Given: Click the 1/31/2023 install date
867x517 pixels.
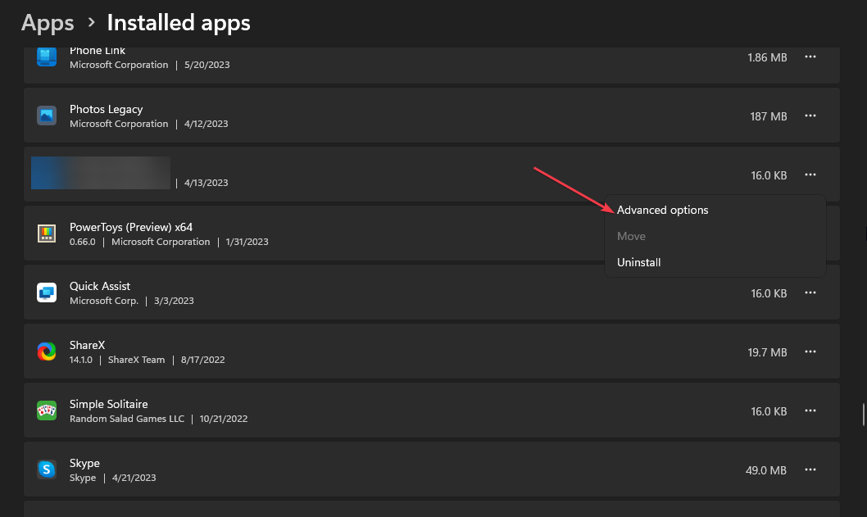Looking at the screenshot, I should point(247,242).
